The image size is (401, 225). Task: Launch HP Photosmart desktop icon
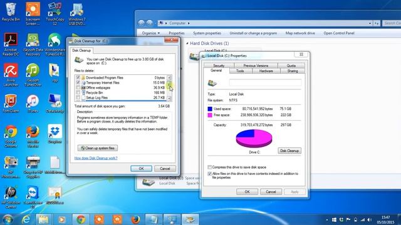[11, 167]
